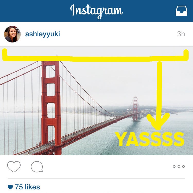Open the three-dots more options menu
Viewport: 193px width, 193px height.
tap(179, 166)
